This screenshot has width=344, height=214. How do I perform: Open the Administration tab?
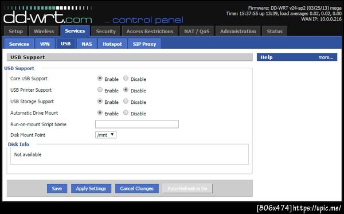[238, 31]
